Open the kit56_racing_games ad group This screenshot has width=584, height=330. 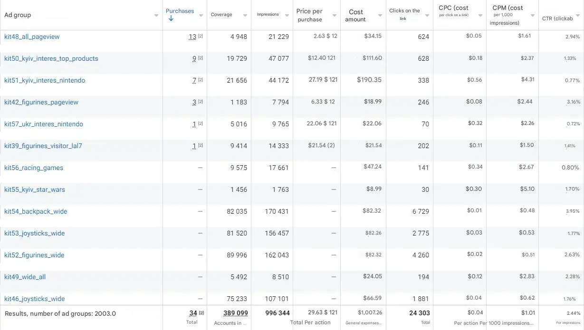pos(34,168)
